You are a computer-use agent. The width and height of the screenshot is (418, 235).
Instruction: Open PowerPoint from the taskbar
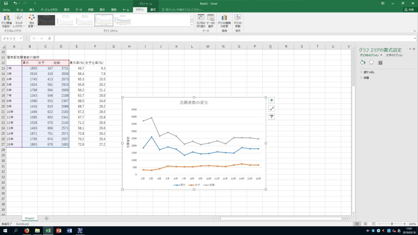coord(59,230)
